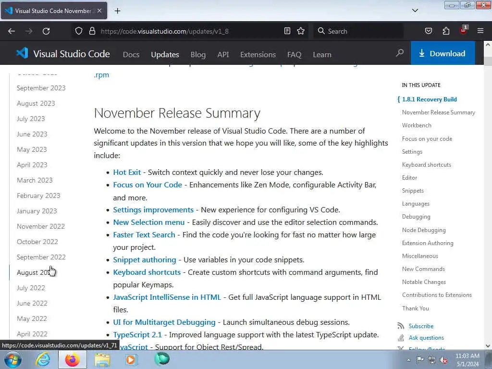Go to the Blog navigation item
Screen dimensions: 492x369
tap(198, 54)
